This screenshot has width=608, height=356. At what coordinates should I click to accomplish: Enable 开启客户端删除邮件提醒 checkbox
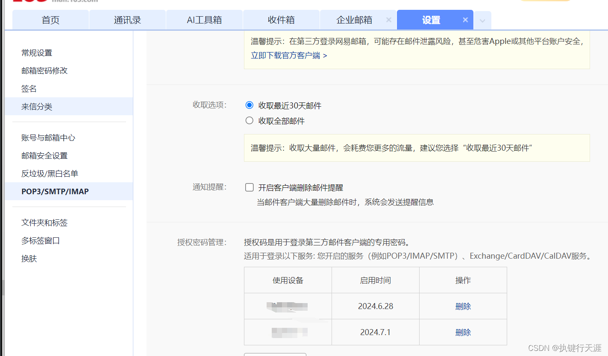[250, 187]
